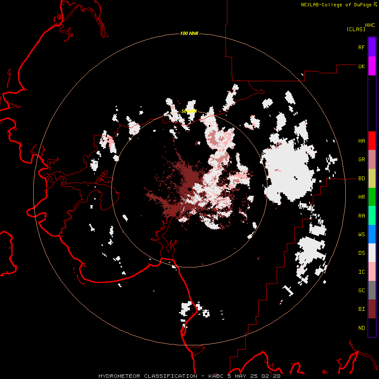
Task: Select the IC pink legend swatch
Action: (372, 272)
